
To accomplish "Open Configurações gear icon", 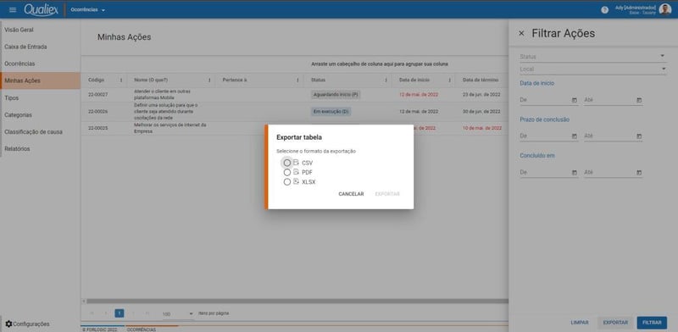I will click(x=8, y=324).
